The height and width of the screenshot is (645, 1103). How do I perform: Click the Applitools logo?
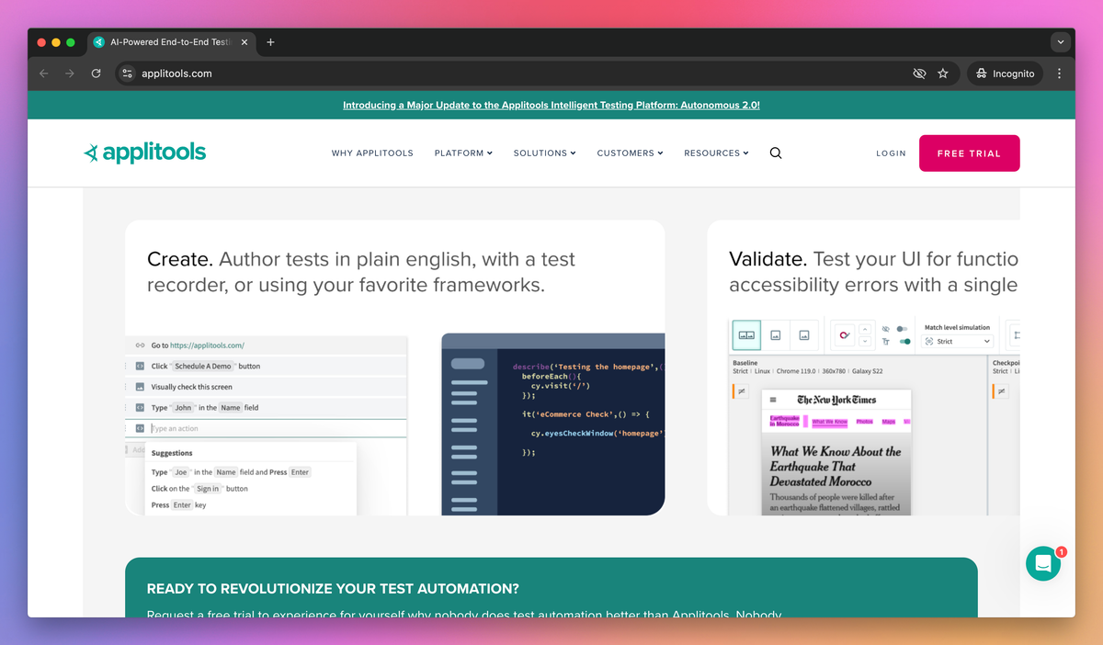pyautogui.click(x=144, y=153)
